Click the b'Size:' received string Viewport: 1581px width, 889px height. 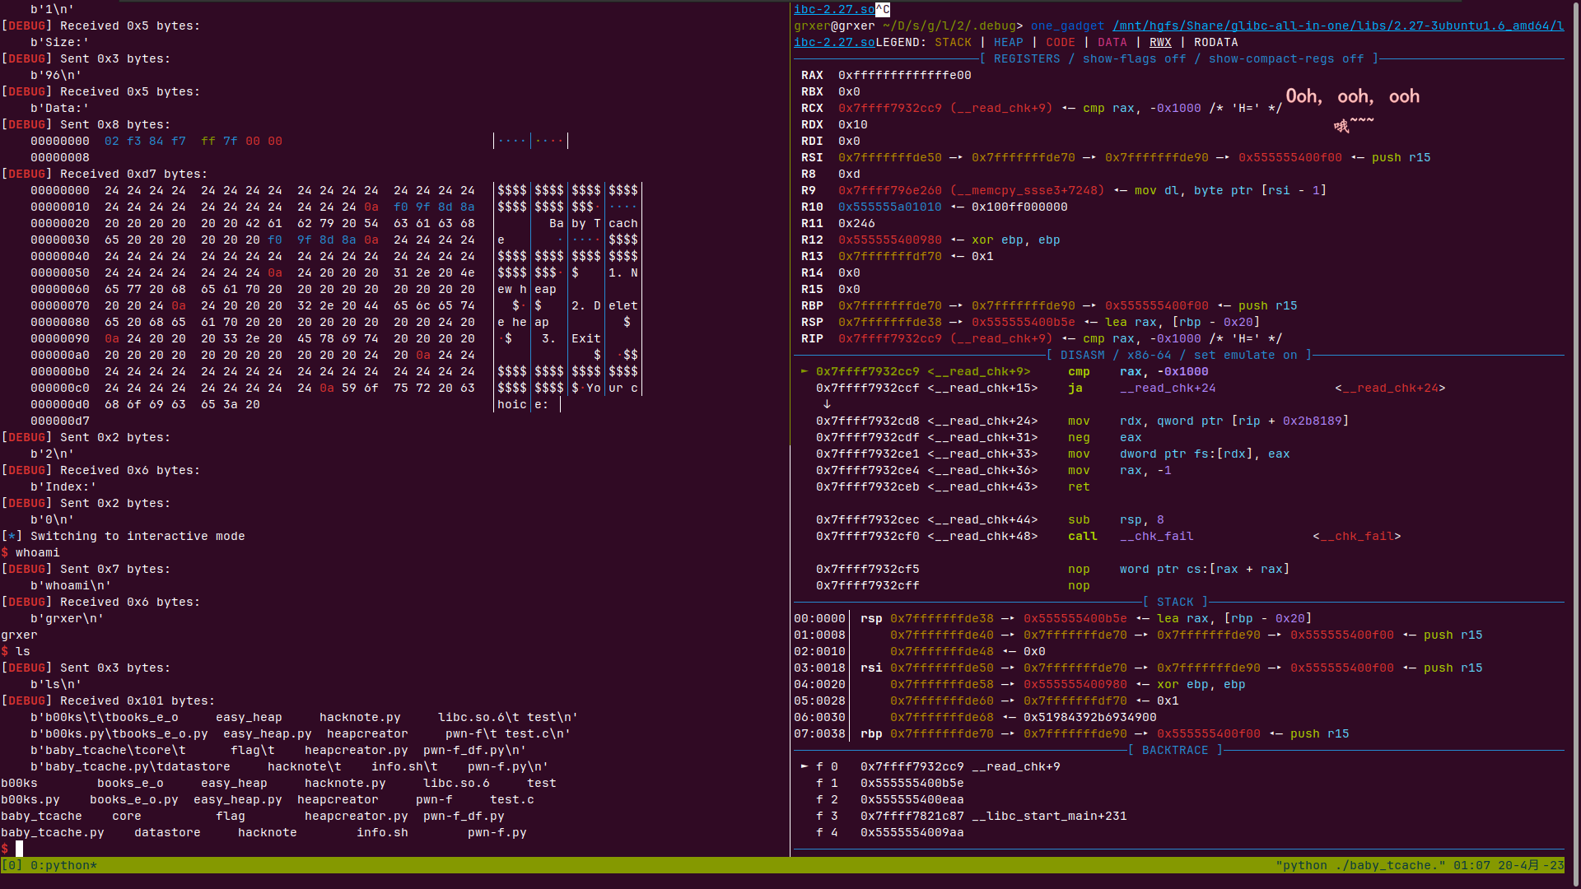[60, 42]
